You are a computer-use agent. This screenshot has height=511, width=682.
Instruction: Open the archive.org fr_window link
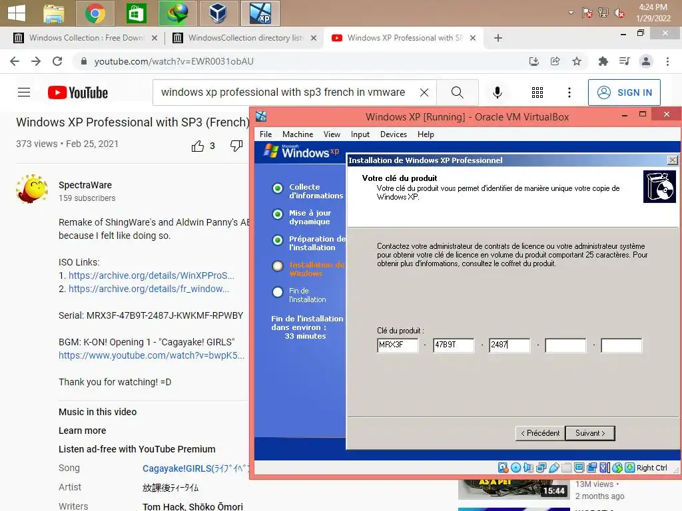click(x=149, y=289)
